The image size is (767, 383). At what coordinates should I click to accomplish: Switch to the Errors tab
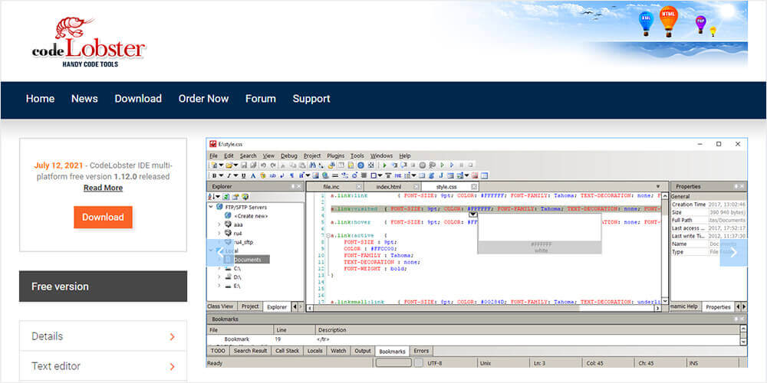tap(420, 351)
